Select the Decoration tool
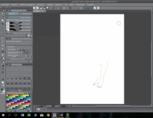This screenshot has width=153, height=118. click(x=3, y=52)
